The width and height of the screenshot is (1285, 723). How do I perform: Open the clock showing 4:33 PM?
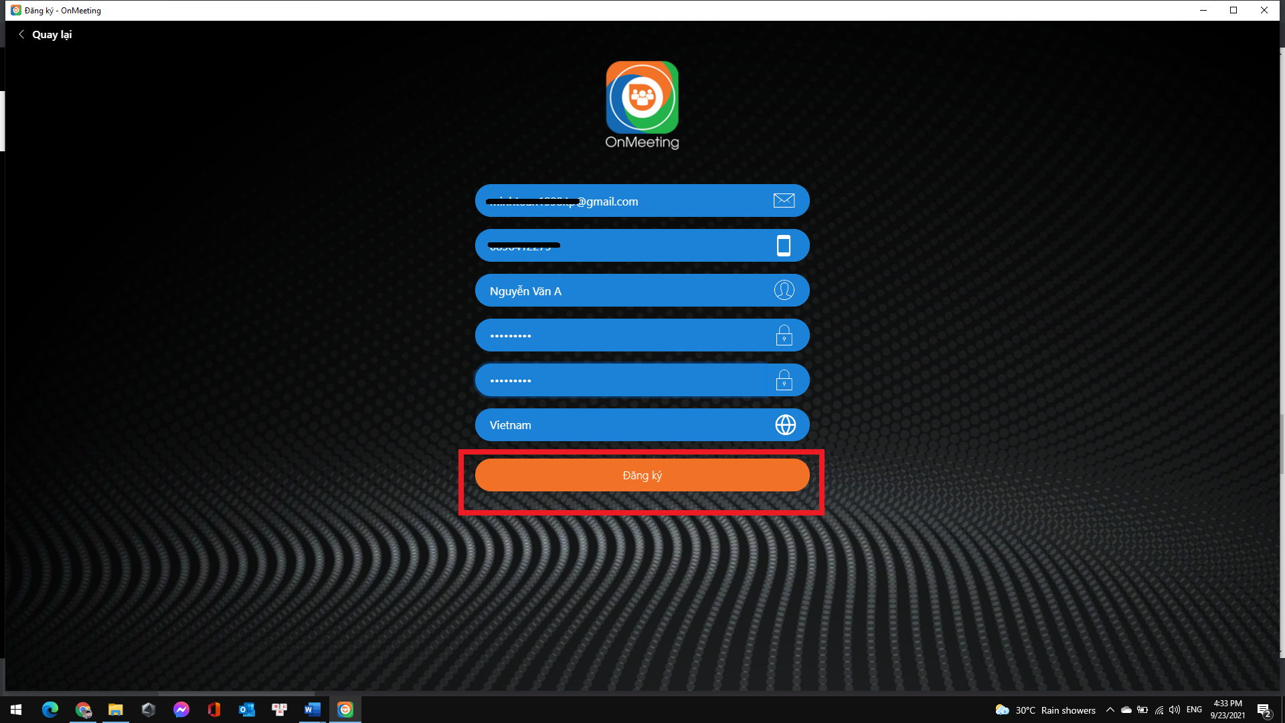coord(1227,710)
